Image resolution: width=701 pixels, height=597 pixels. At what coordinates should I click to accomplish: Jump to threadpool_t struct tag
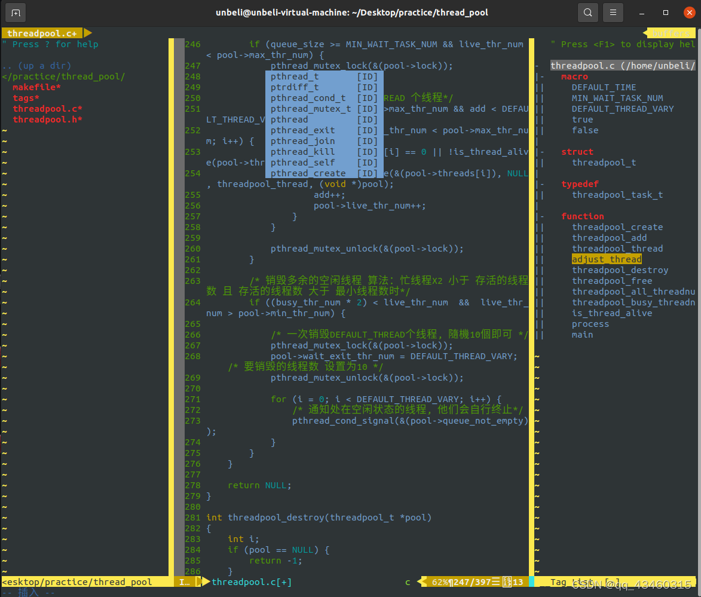tap(604, 163)
